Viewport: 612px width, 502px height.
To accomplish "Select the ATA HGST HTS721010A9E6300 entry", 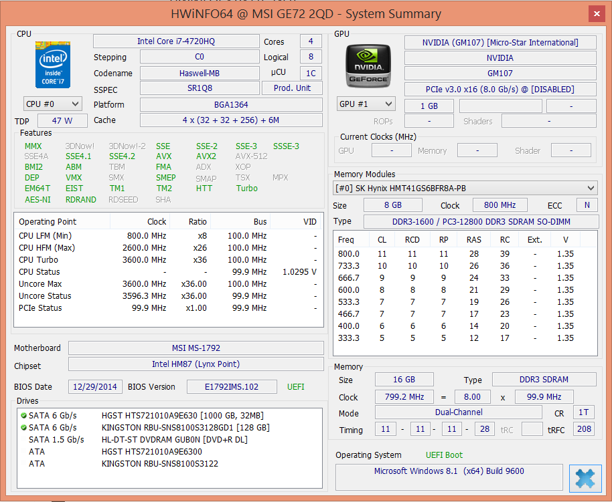I will pyautogui.click(x=169, y=452).
